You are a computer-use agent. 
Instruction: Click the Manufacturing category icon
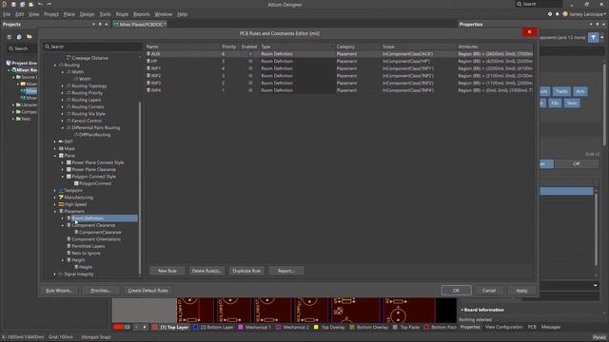coord(61,198)
